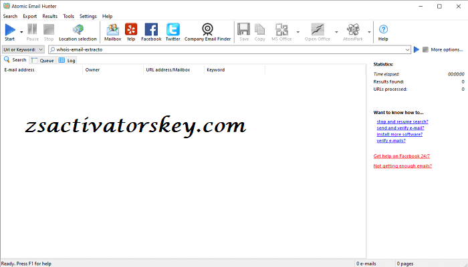Expand the AtomPark dropdown arrow
Image resolution: width=468 pixels, height=267 pixels.
(369, 32)
